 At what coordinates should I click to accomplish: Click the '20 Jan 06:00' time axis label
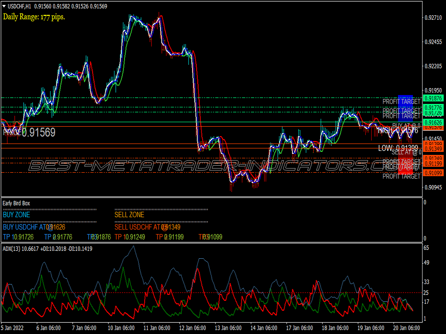pyautogui.click(x=406, y=328)
